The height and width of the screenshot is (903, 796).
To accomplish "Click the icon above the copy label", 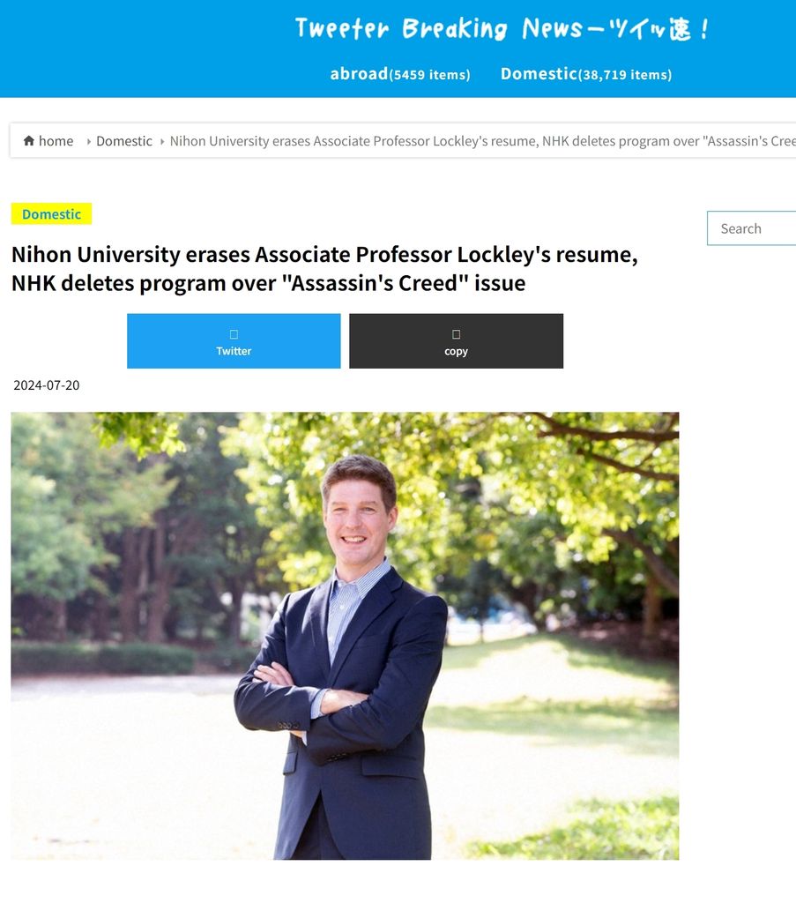I will pos(456,334).
